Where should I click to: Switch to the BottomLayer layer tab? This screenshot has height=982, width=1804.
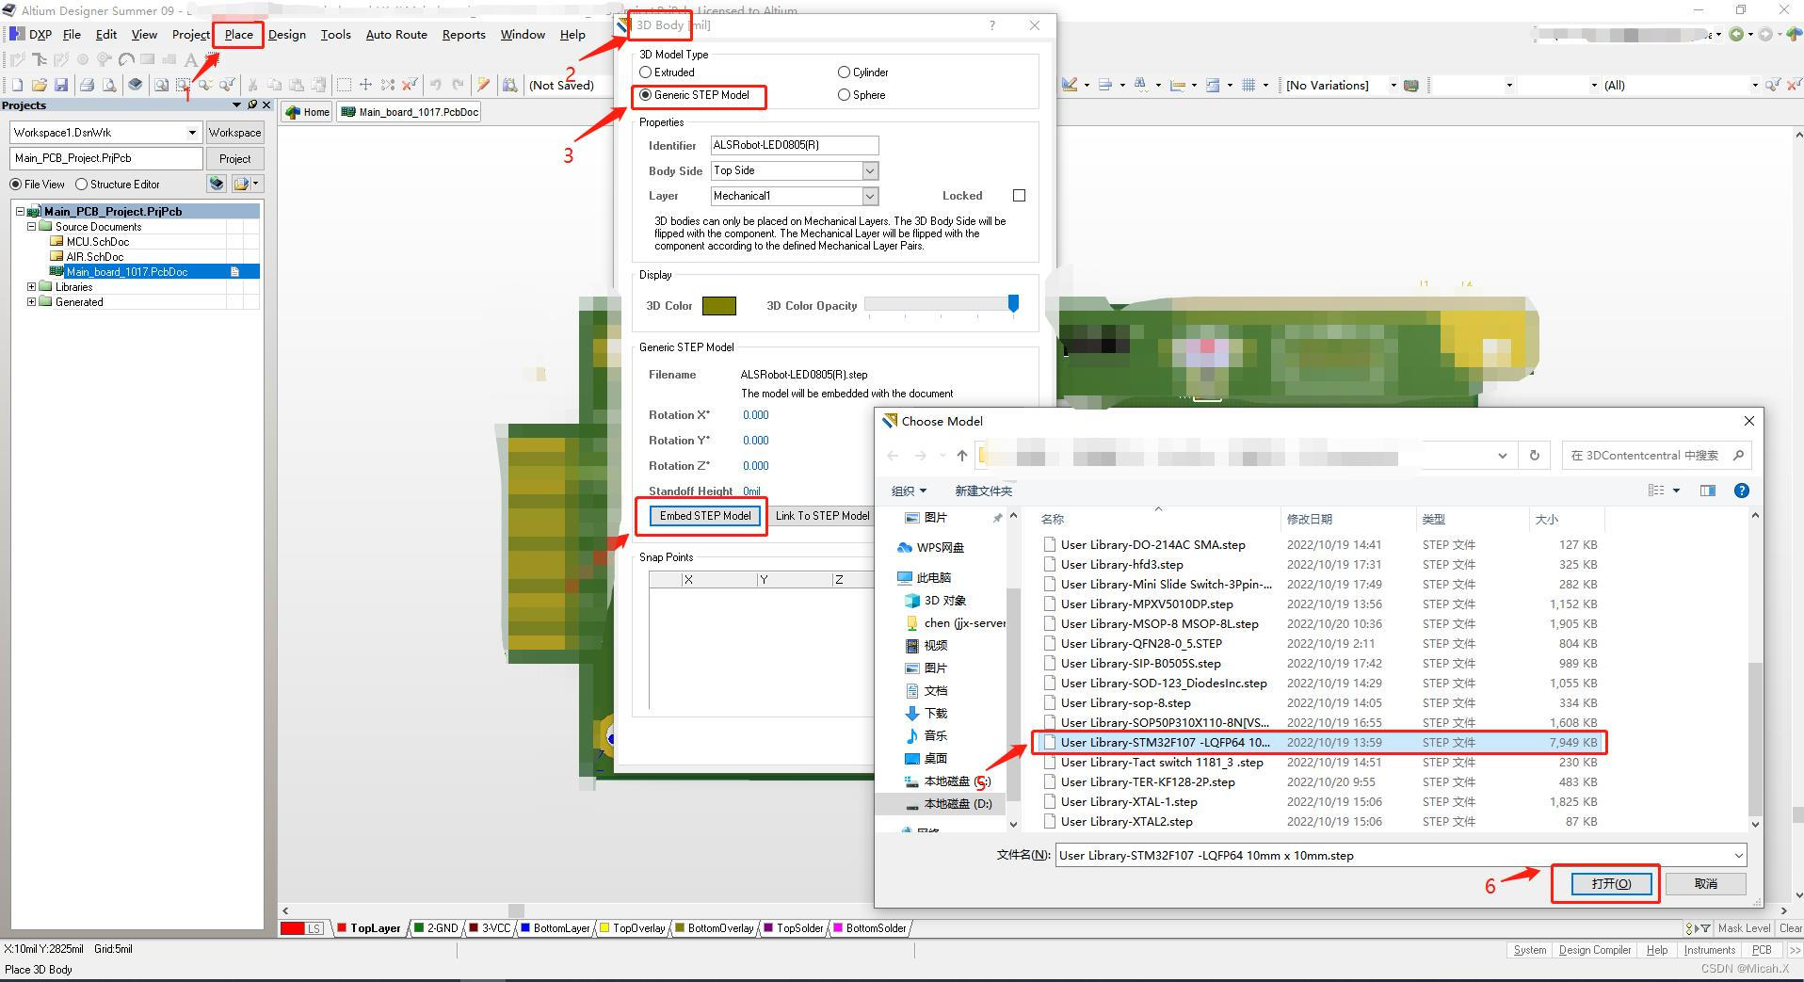(x=560, y=928)
